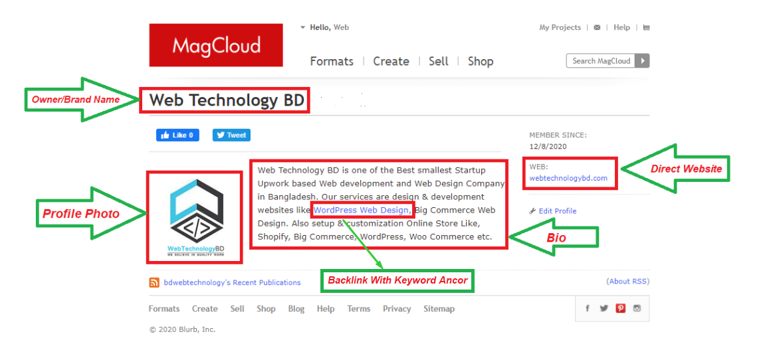Open the envelope messages icon
The image size is (775, 348).
[597, 28]
